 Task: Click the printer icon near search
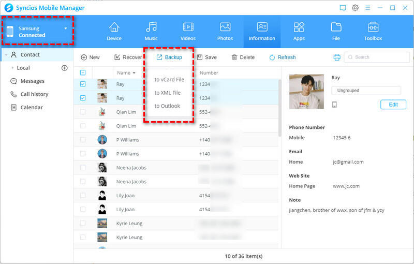click(337, 57)
